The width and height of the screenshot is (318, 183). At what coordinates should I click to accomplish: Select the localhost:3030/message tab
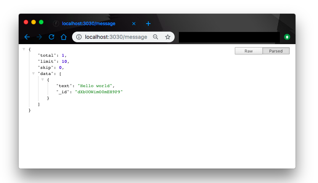click(88, 24)
